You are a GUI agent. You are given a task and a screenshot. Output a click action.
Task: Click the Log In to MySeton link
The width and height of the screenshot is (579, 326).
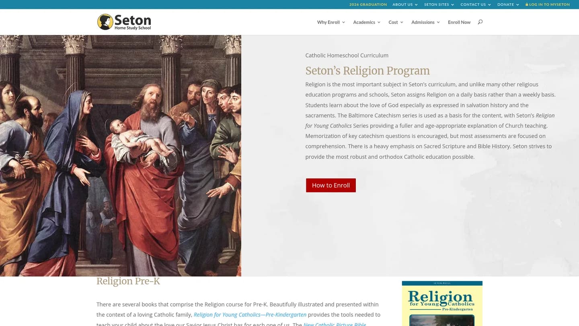click(549, 4)
